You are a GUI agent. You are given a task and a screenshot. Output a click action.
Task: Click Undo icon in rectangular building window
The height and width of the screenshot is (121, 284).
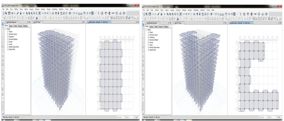click(x=12, y=13)
